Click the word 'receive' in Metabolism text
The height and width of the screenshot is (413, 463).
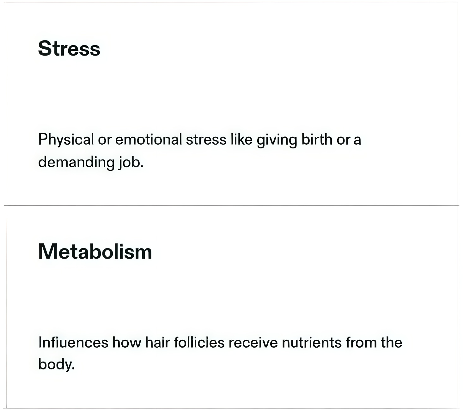click(253, 343)
